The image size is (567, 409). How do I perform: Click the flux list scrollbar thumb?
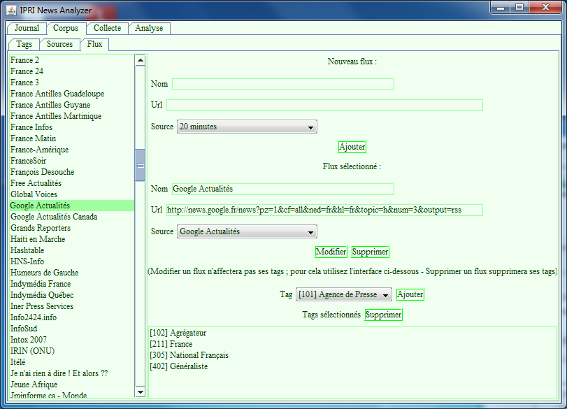tap(140, 166)
